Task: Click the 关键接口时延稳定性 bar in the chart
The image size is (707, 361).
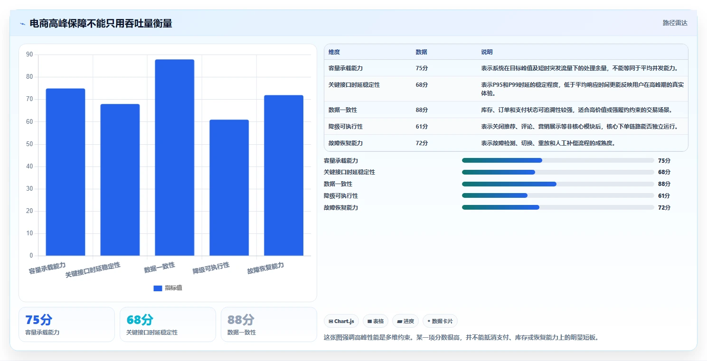Action: [x=120, y=180]
